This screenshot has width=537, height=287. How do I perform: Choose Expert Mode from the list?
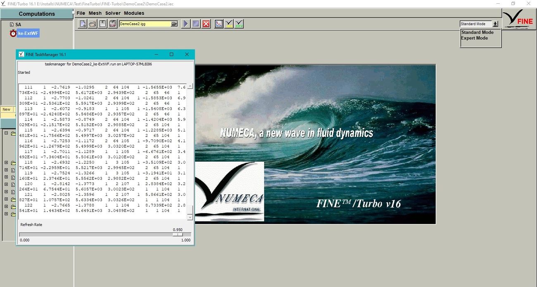coord(474,38)
